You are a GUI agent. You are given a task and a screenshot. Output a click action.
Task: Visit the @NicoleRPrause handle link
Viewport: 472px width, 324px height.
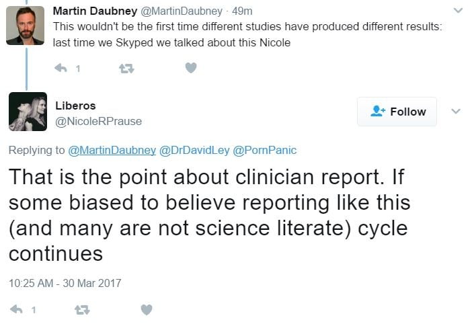[98, 121]
